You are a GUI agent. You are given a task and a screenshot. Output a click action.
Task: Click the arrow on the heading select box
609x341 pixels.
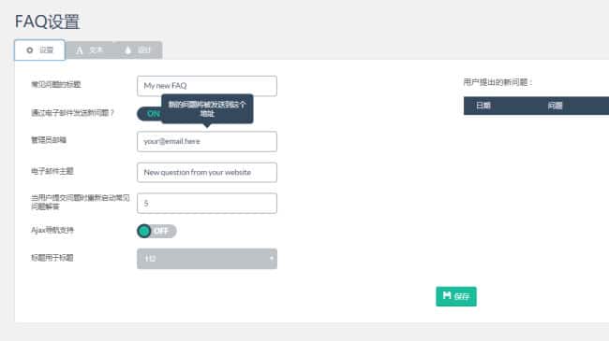271,258
